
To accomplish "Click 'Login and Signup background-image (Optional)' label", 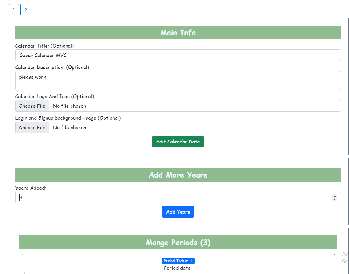I will tap(68, 118).
